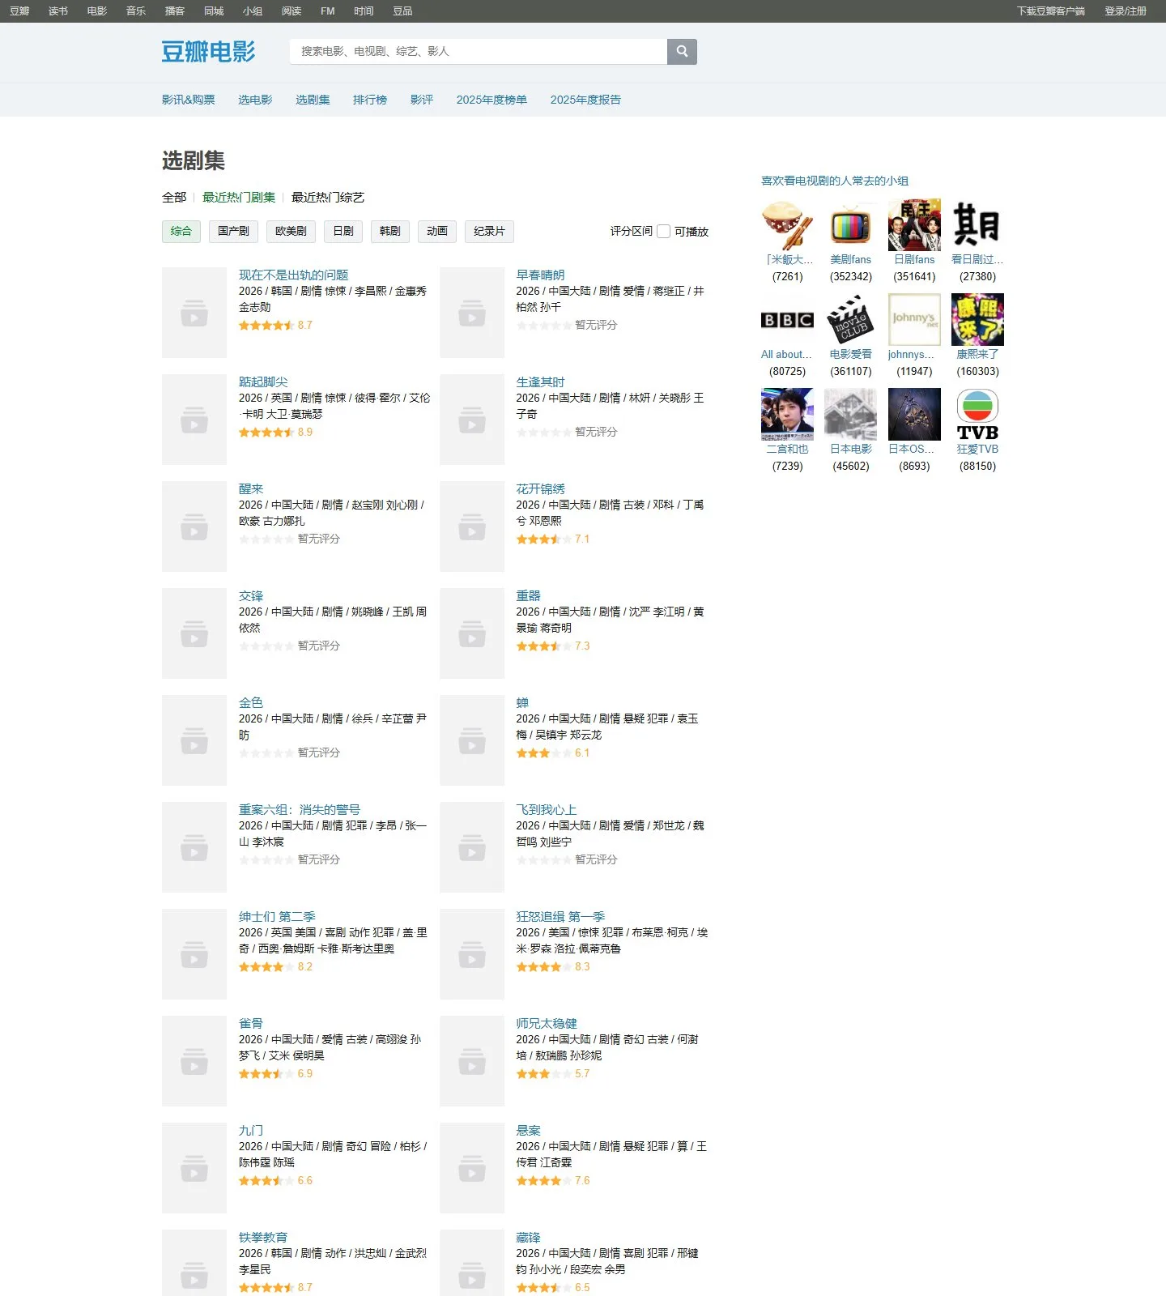The height and width of the screenshot is (1296, 1166).
Task: Open the 雀骨 series title link
Action: [x=251, y=1023]
